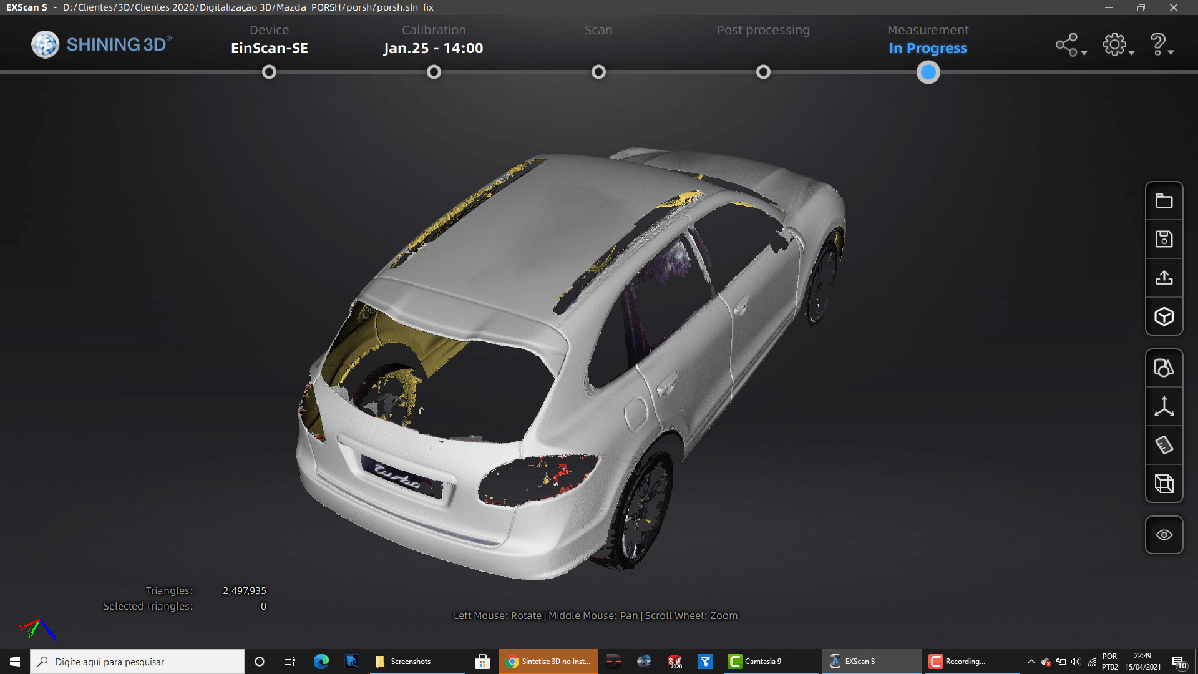Switch to the Post processing step
The width and height of the screenshot is (1198, 674).
[x=763, y=30]
